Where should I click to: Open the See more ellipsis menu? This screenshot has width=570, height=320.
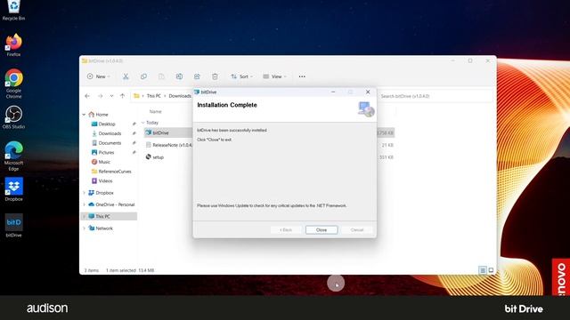302,76
